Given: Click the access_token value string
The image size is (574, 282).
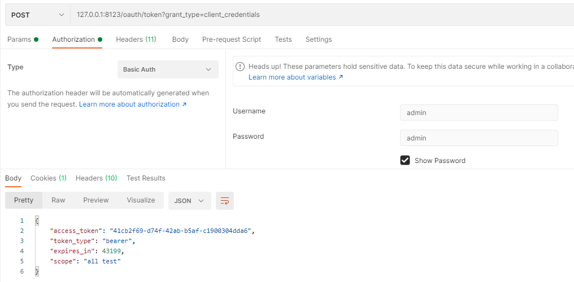Looking at the screenshot, I should pos(180,231).
